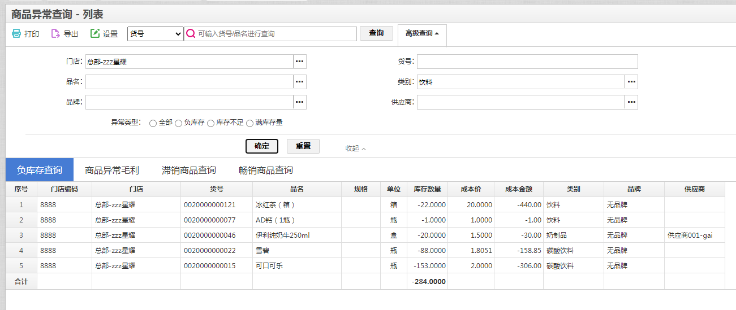Switch to the 滞销商品查询 tab
Screen dimensions: 736x310
[189, 170]
